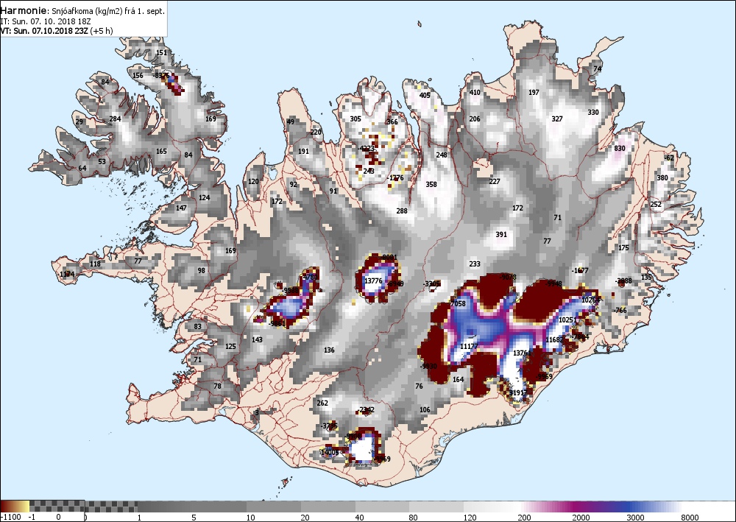
Task: Click the map value 410
Action: [475, 92]
